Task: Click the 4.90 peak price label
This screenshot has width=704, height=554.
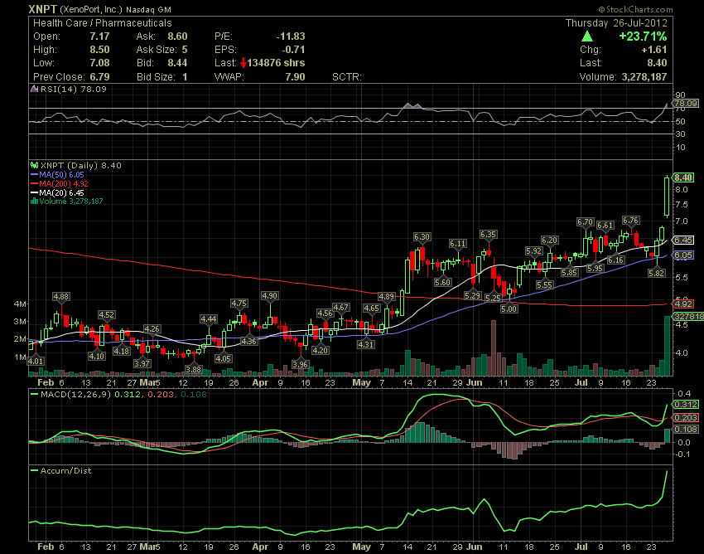Action: click(x=269, y=296)
